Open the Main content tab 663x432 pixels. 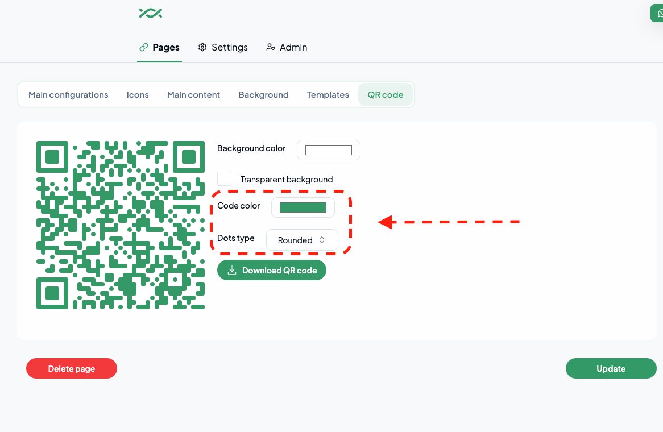click(x=193, y=95)
